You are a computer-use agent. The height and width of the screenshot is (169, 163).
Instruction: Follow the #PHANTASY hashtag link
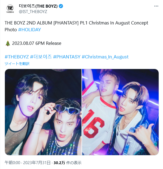[x=67, y=57]
